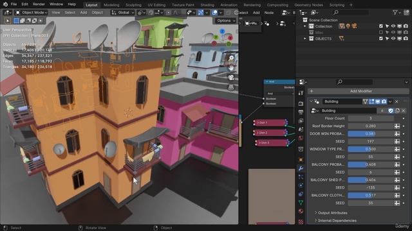Open the Output properties tab
The width and height of the screenshot is (412, 231).
coord(301,112)
